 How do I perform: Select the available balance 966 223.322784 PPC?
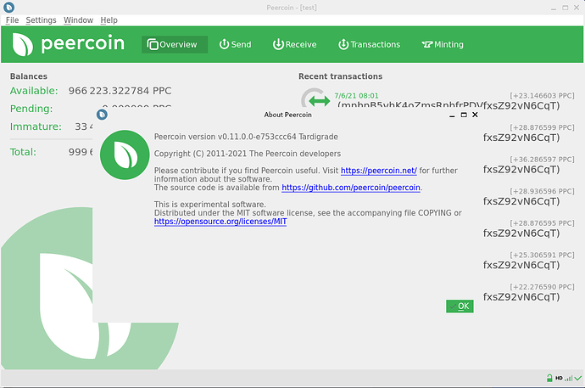(x=120, y=91)
